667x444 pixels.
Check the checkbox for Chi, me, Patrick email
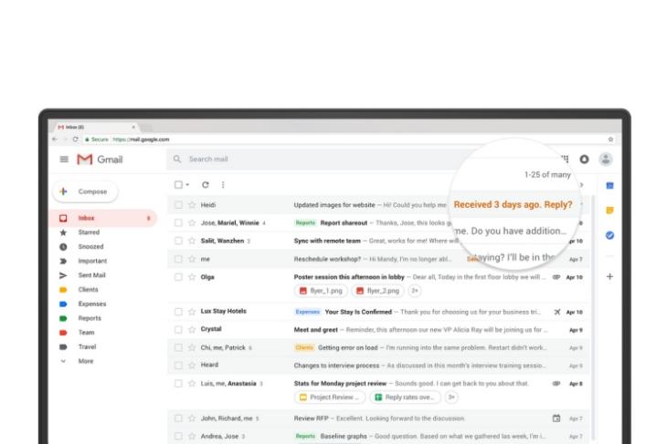179,347
